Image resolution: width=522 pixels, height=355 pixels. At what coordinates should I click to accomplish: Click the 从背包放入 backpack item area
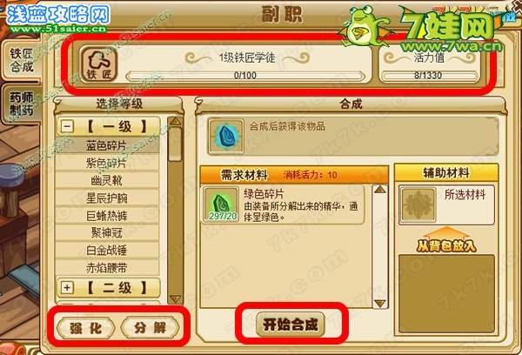tap(446, 293)
